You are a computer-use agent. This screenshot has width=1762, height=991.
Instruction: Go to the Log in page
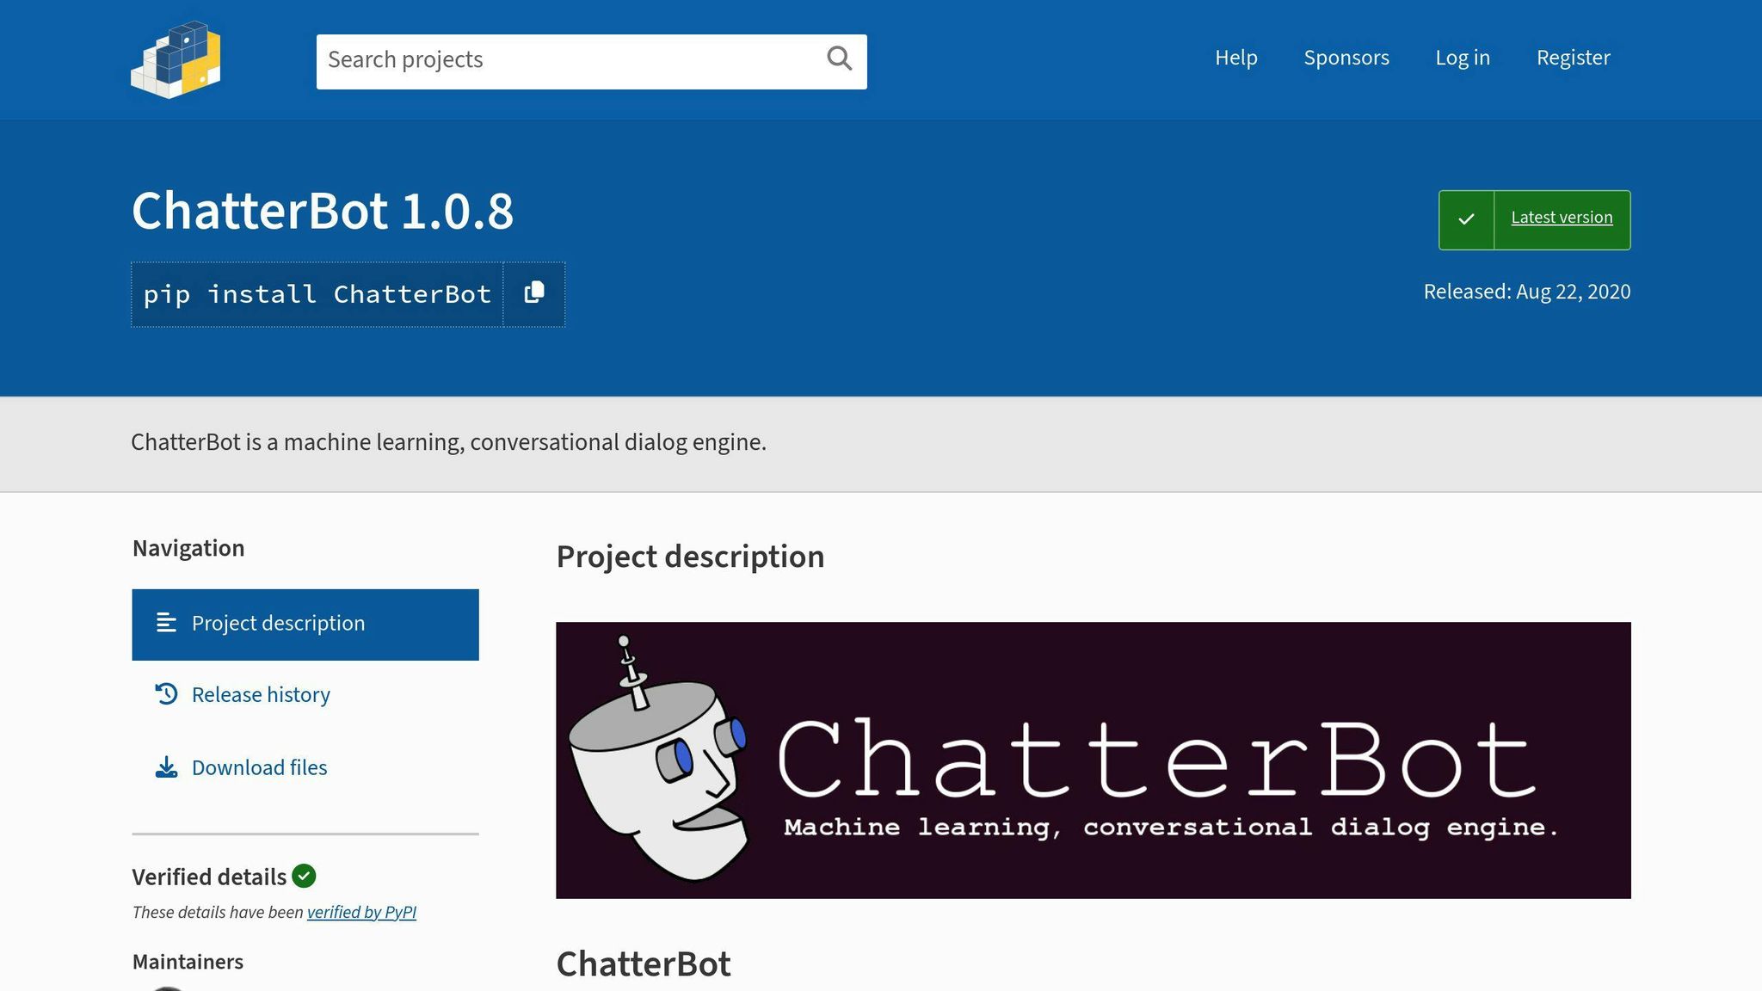[1462, 58]
